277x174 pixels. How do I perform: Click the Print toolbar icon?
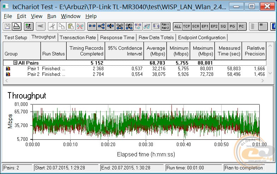[17, 26]
